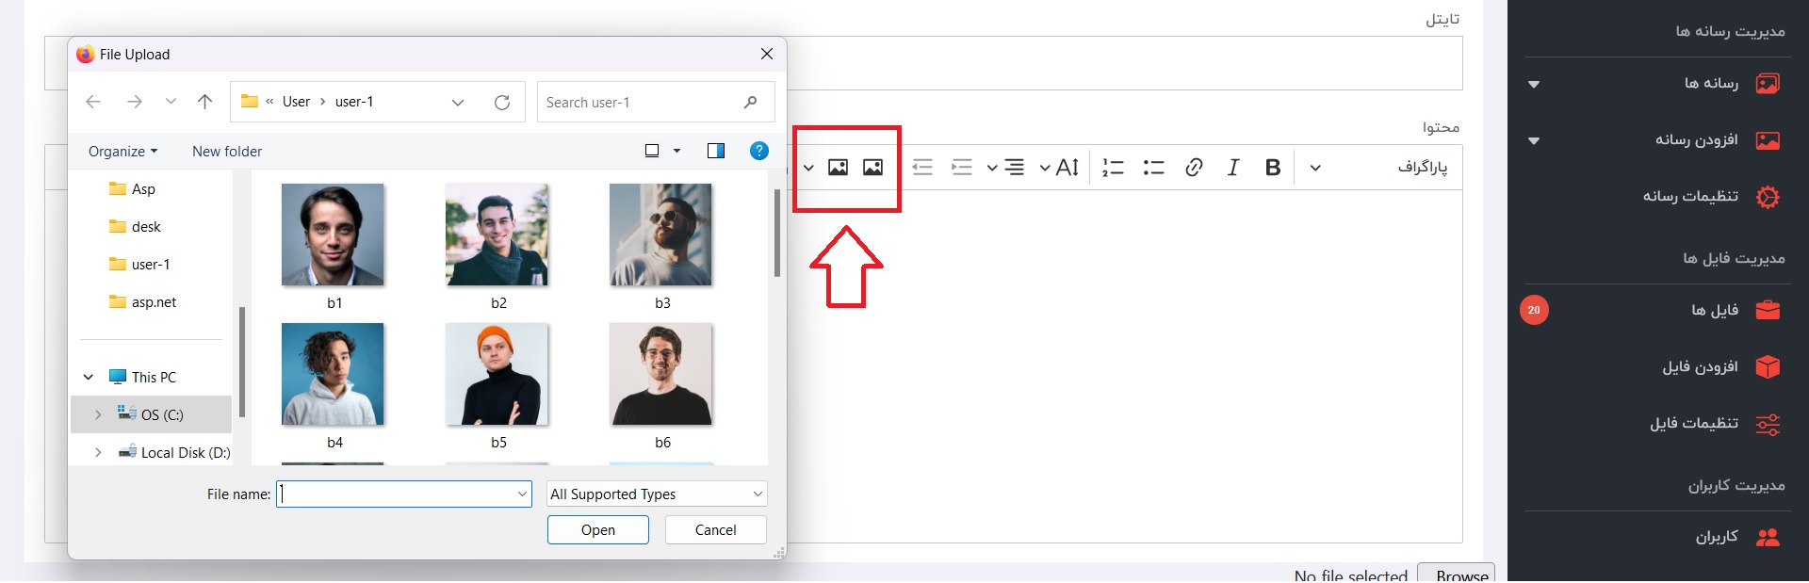
Task: Open the toolbar overflow chevron beside image icons
Action: pos(808,168)
